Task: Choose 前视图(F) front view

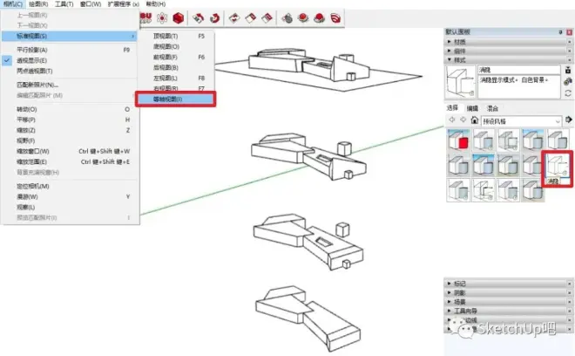Action: [177, 57]
